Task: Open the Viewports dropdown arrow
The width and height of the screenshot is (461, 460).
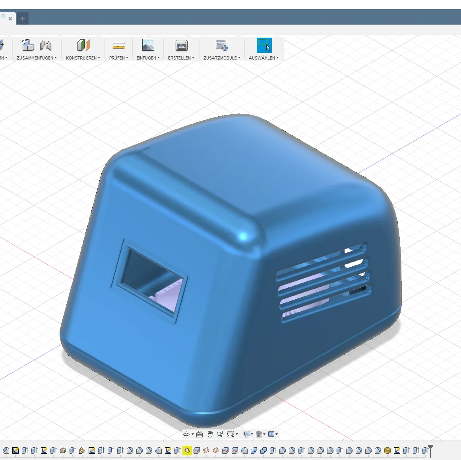Action: (276, 435)
